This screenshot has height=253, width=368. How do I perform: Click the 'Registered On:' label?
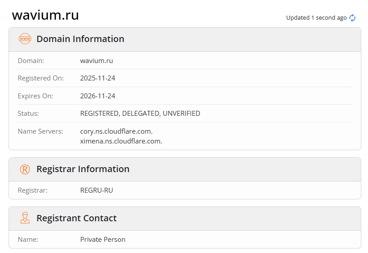(41, 78)
